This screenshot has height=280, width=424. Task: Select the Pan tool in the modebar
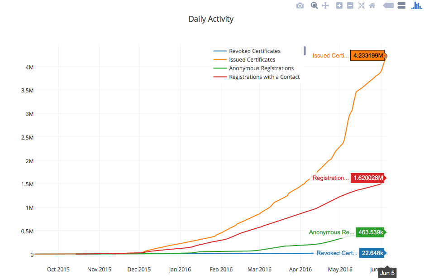coord(325,5)
